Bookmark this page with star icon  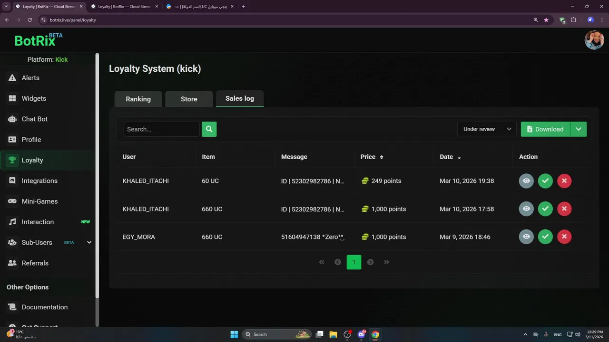coord(546,20)
